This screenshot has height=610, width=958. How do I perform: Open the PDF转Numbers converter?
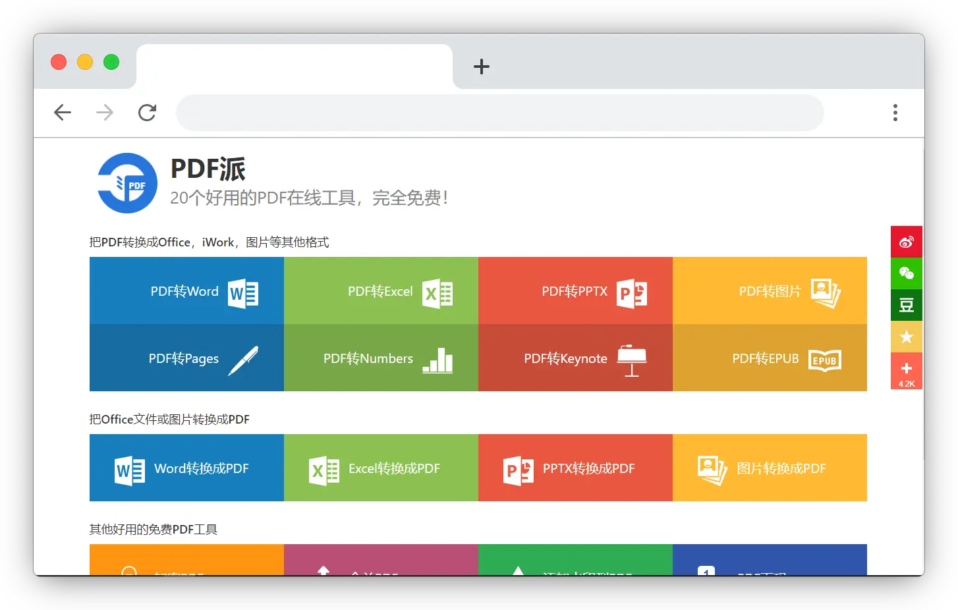pyautogui.click(x=381, y=358)
